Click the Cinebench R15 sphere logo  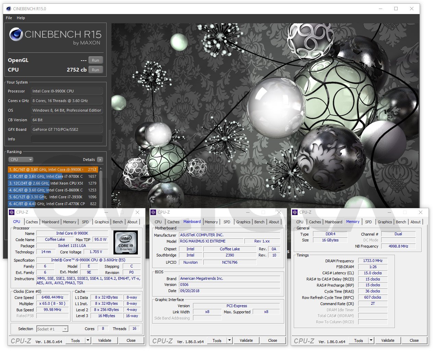[x=16, y=35]
